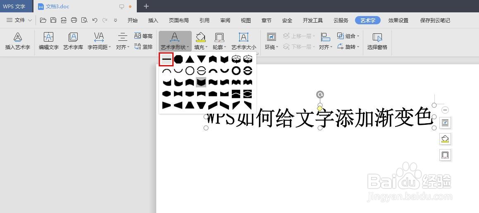Expand the quick access toolbar arrow
479x213 pixels.
click(x=115, y=21)
